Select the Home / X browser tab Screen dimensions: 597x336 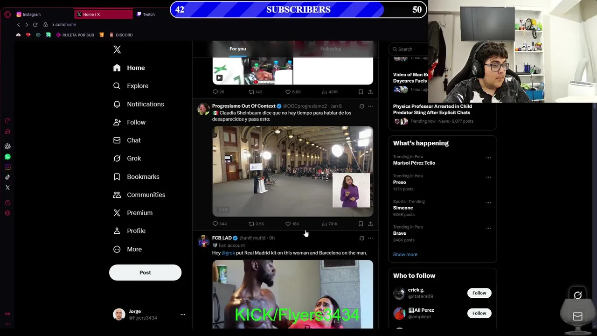103,14
